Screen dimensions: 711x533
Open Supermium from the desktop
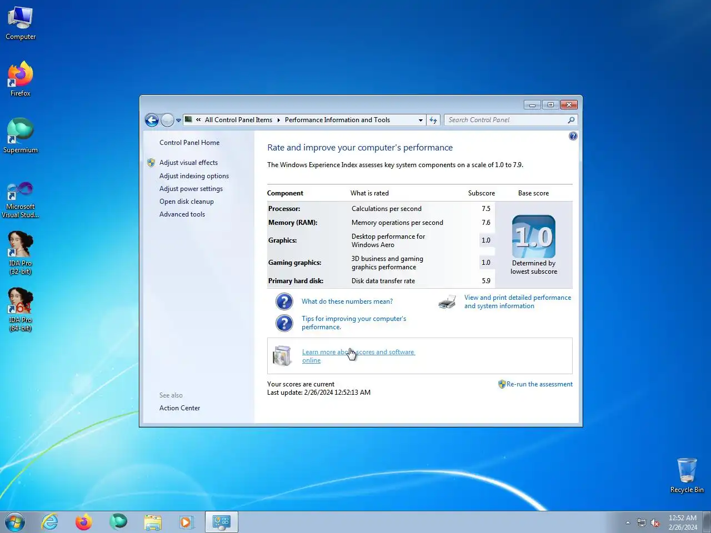[x=21, y=135]
